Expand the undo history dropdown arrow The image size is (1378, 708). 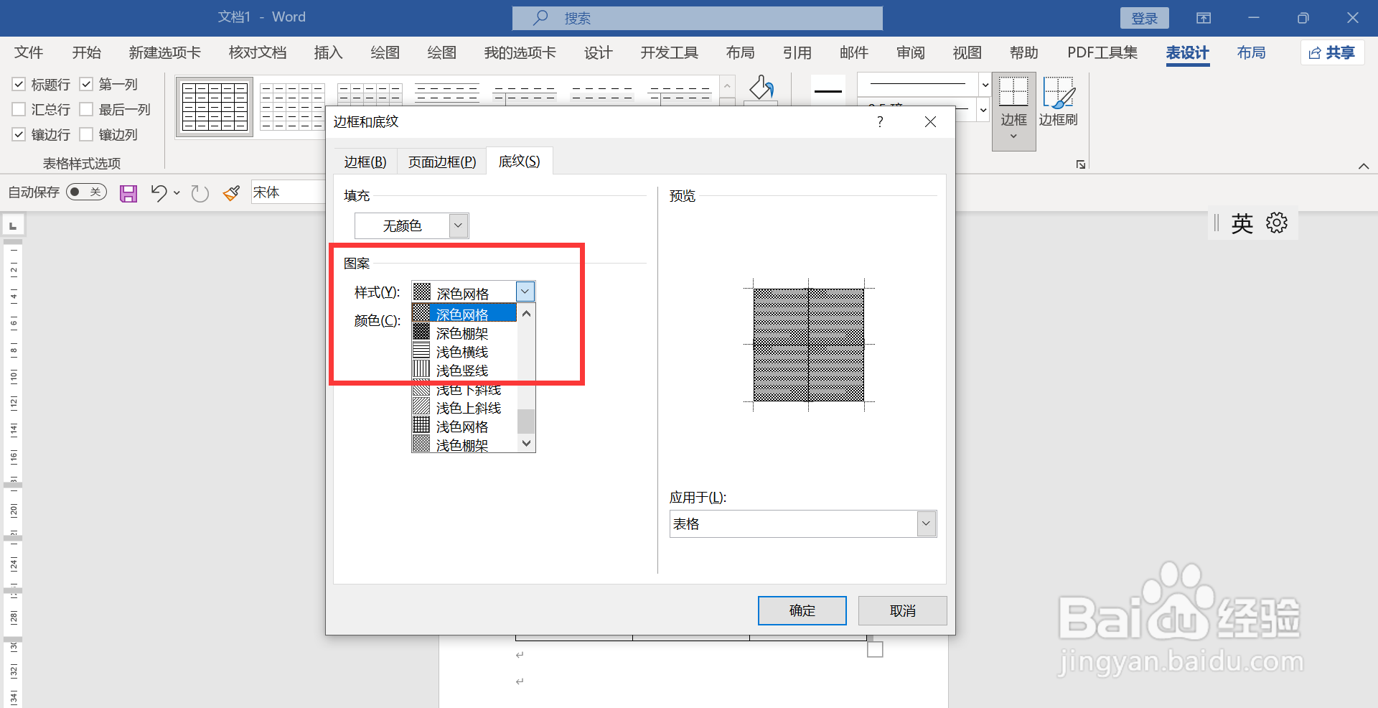click(x=177, y=192)
